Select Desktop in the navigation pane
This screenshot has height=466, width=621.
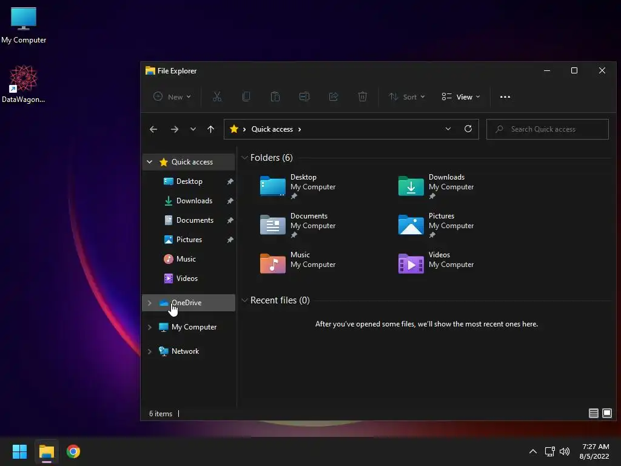click(189, 181)
